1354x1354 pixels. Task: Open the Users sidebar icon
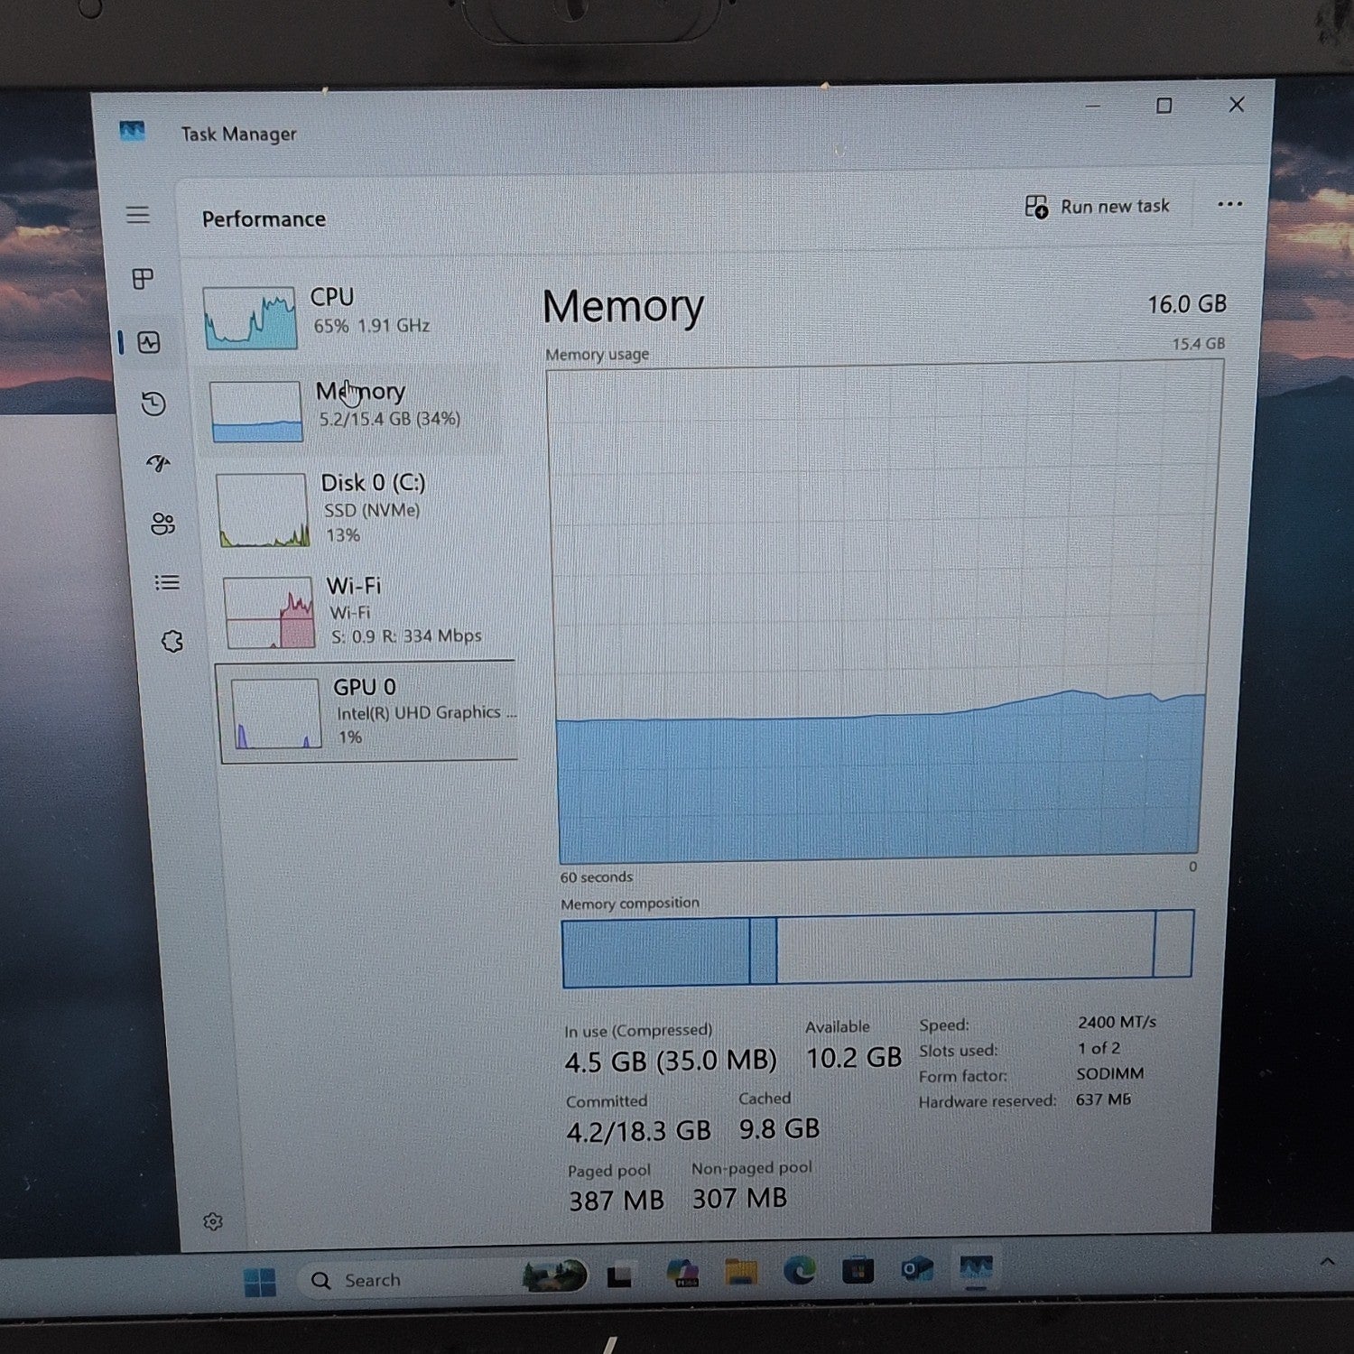(163, 524)
